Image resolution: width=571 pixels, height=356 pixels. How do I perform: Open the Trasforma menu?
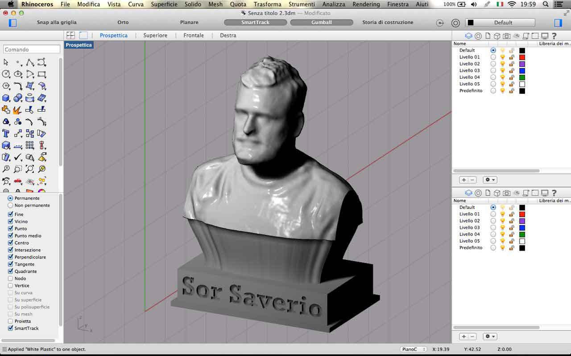[268, 4]
